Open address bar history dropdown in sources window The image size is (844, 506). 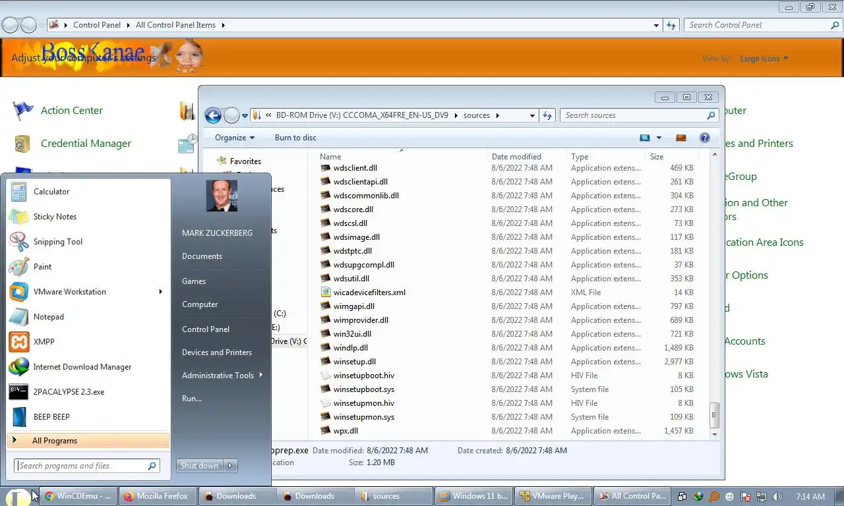(532, 115)
